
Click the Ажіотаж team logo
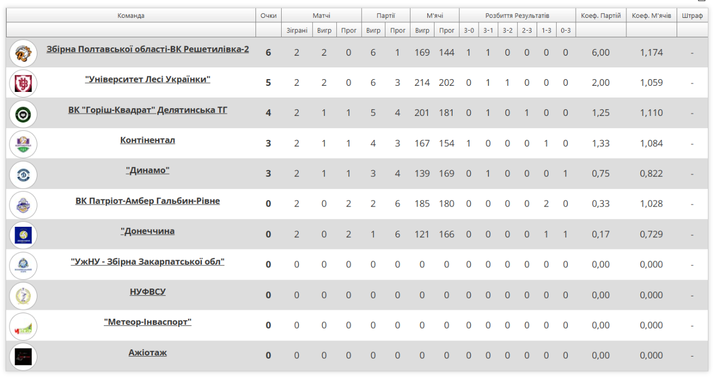(23, 356)
